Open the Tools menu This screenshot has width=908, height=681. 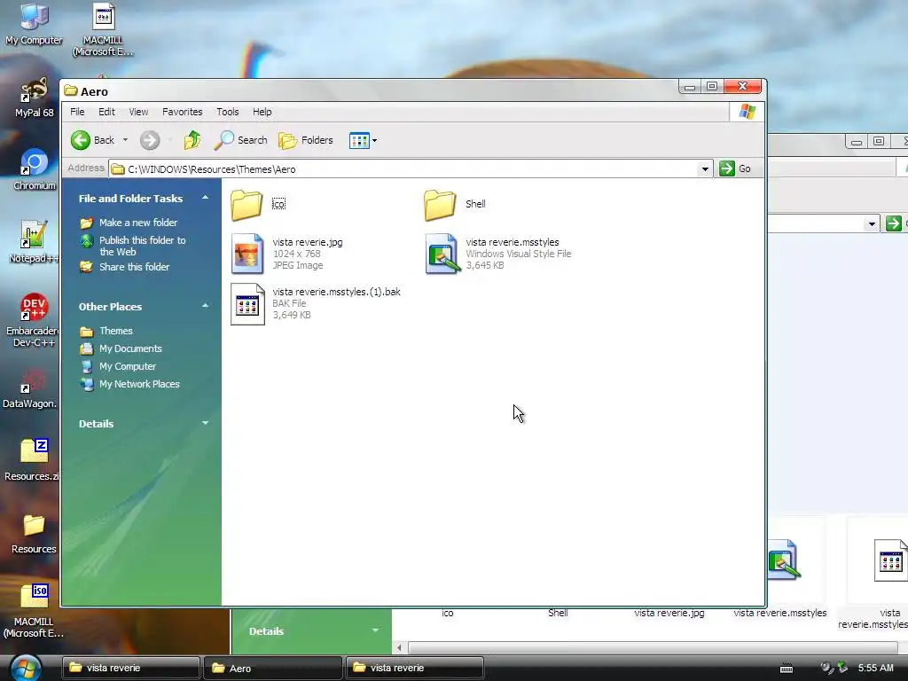tap(228, 112)
